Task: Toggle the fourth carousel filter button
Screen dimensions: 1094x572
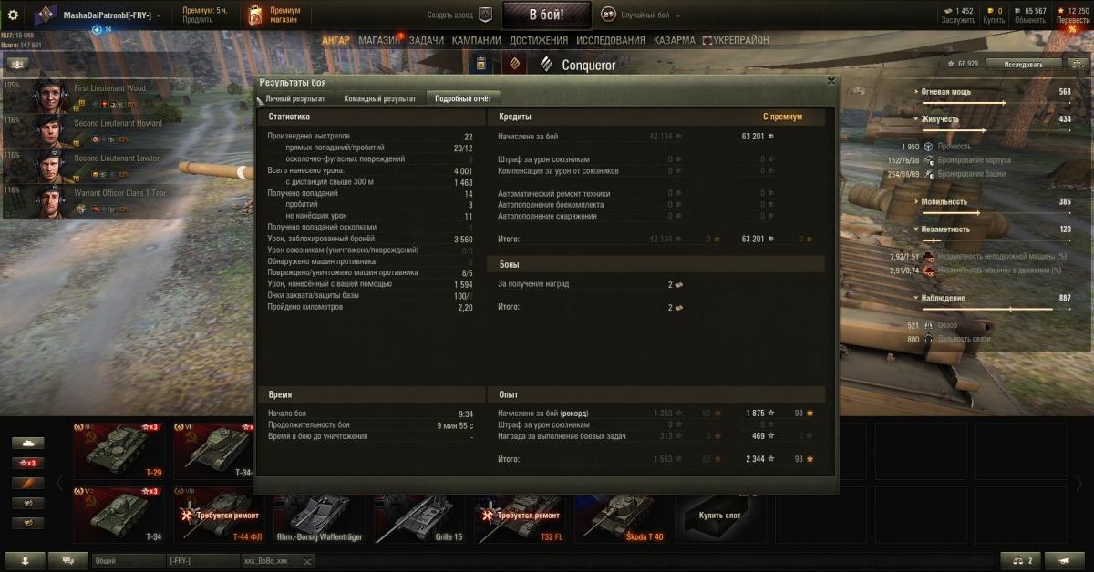Action: coord(27,503)
